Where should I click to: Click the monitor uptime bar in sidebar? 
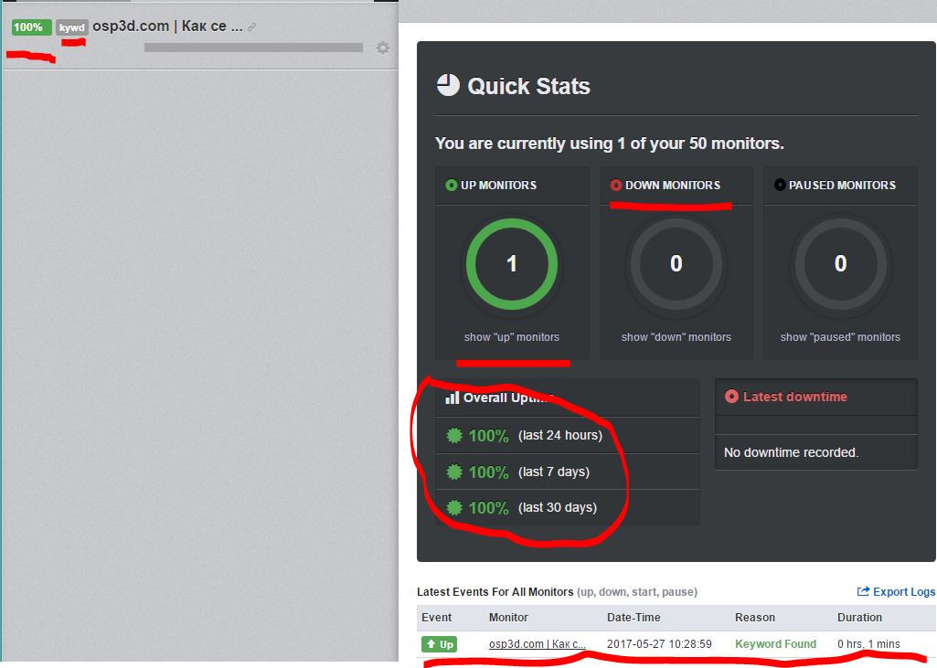coord(253,48)
